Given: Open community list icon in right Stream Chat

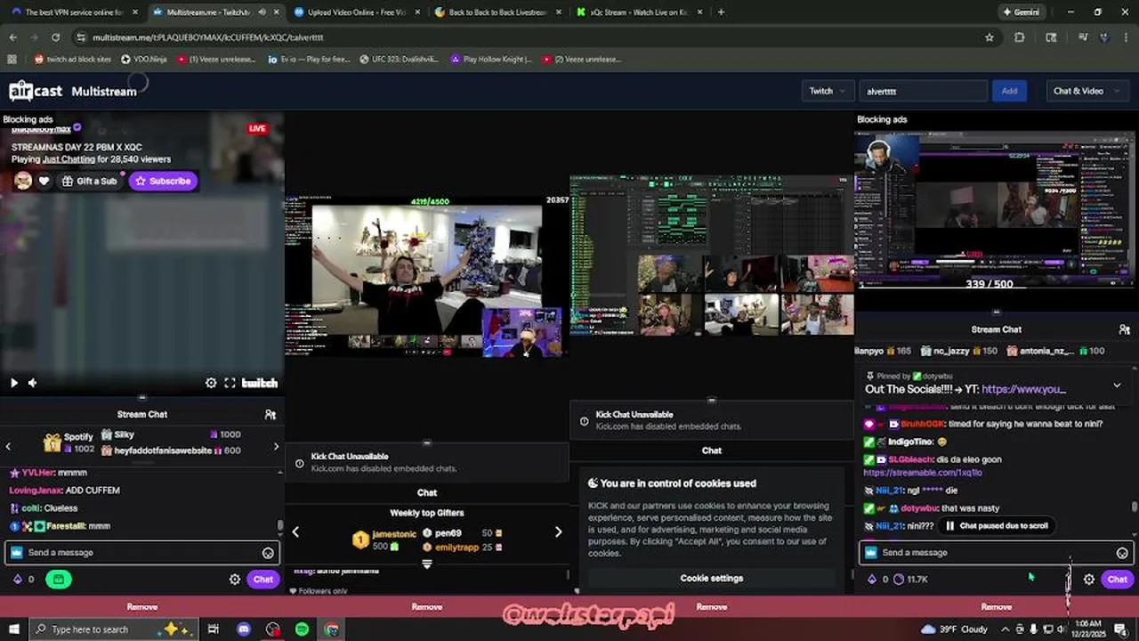Looking at the screenshot, I should click(1125, 329).
